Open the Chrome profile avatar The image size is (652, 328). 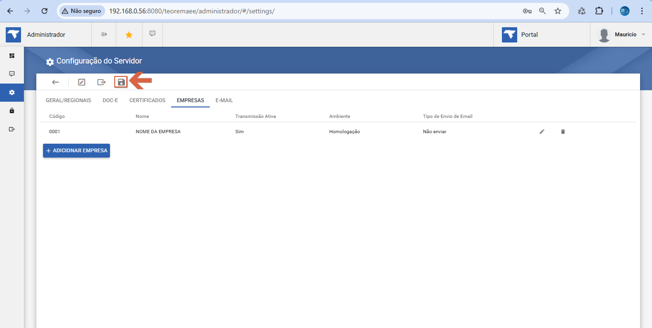coord(625,11)
